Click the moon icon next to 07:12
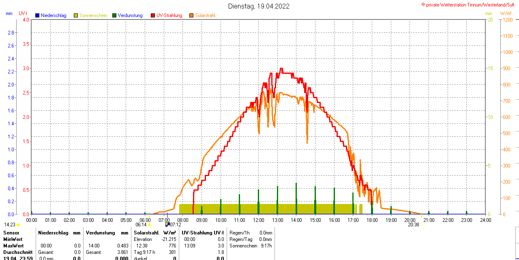The width and height of the screenshot is (519, 260). 167,224
